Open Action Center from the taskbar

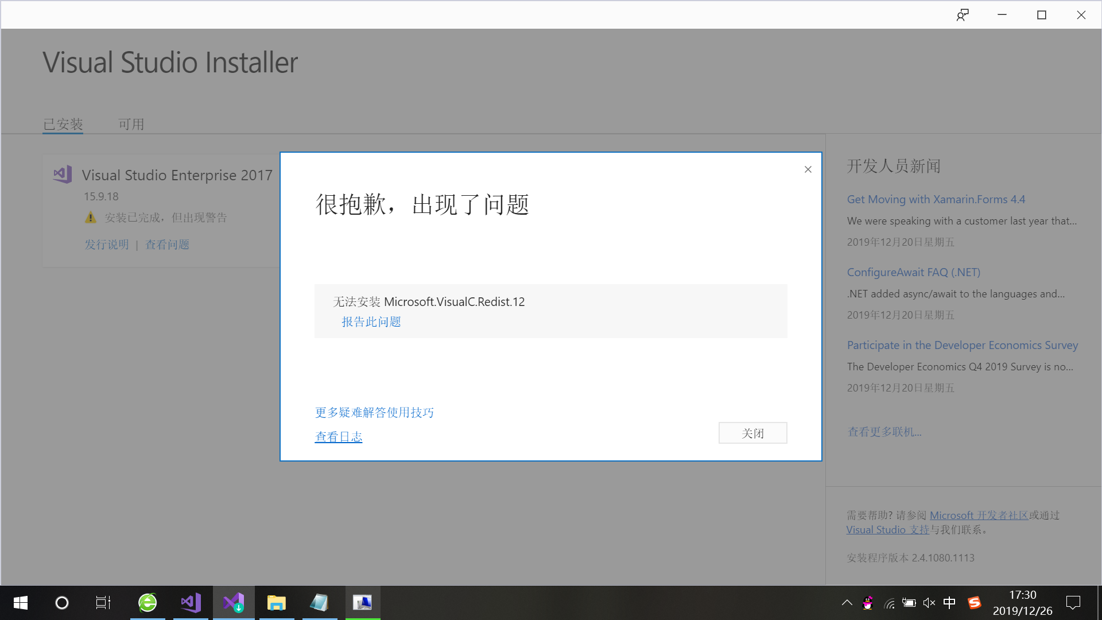pos(1074,602)
